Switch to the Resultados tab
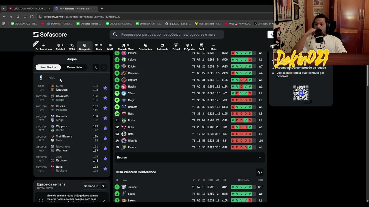 tap(48, 67)
